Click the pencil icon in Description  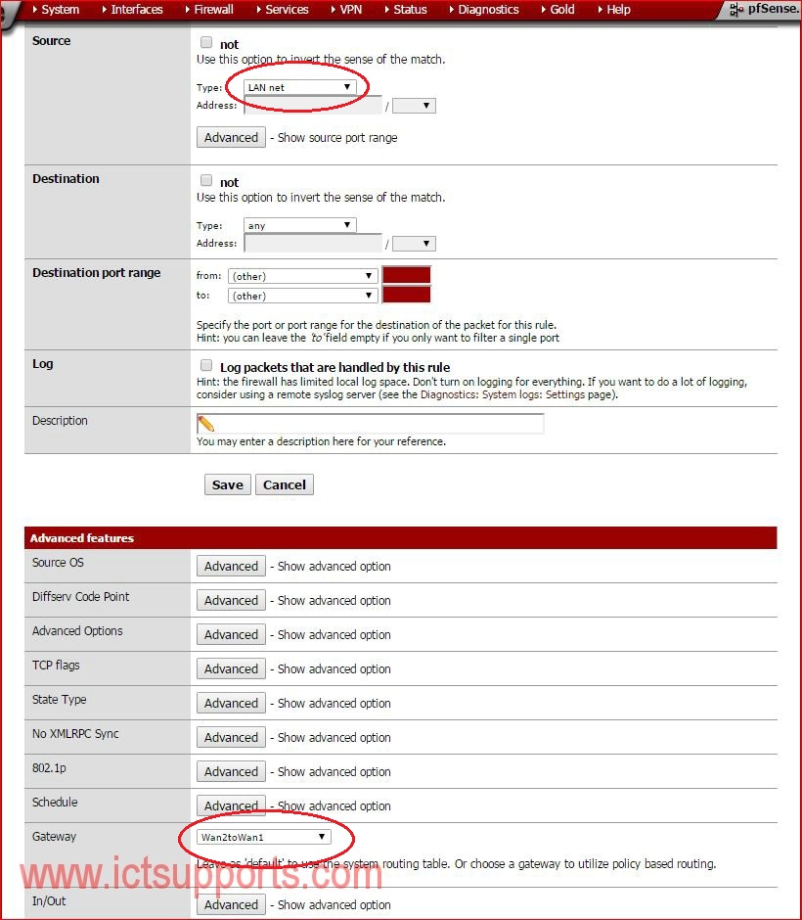click(x=205, y=424)
